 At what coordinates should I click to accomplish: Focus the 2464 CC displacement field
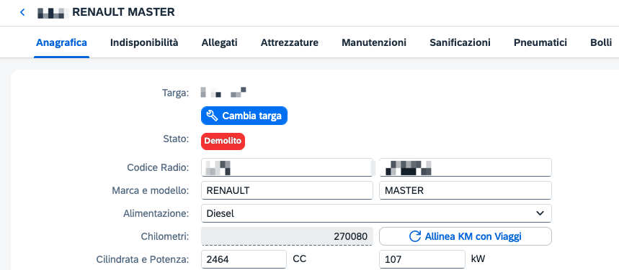[x=244, y=259]
